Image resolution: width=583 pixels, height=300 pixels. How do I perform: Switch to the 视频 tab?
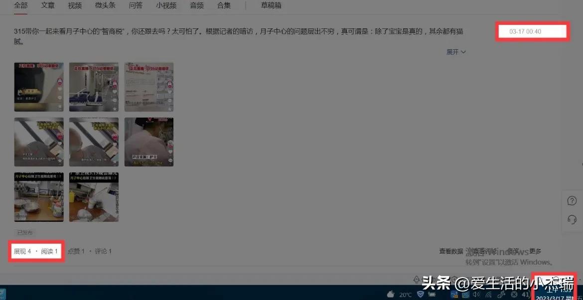click(74, 5)
